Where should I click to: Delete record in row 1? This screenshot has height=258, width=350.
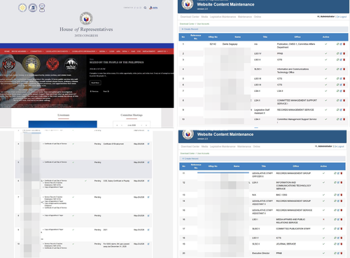click(344, 44)
